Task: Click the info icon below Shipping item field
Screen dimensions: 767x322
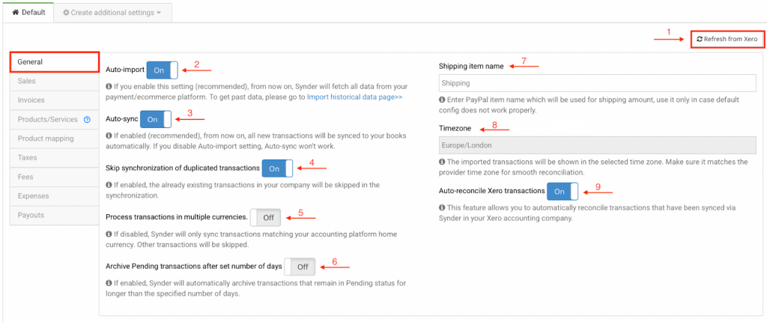Action: [442, 100]
